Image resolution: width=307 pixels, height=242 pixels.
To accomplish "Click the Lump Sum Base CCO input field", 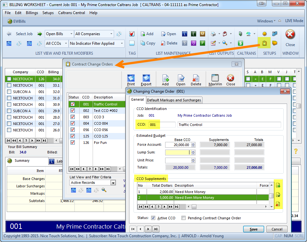I will tap(178, 152).
